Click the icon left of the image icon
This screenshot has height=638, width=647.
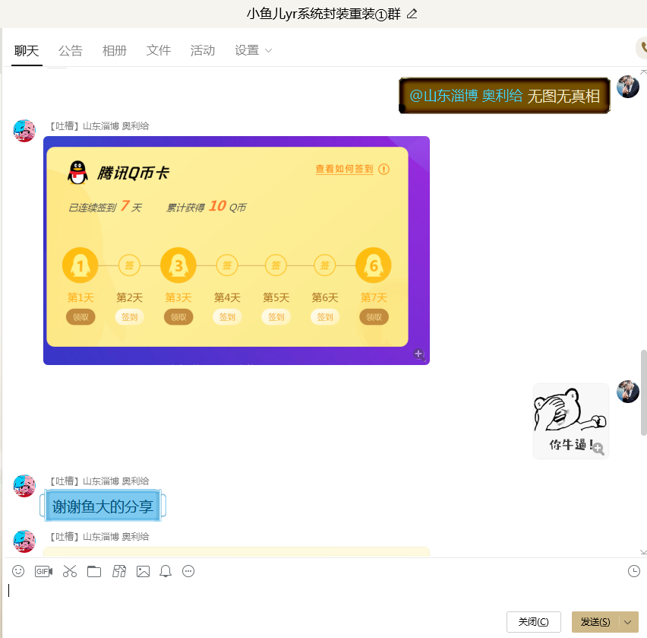(x=118, y=571)
